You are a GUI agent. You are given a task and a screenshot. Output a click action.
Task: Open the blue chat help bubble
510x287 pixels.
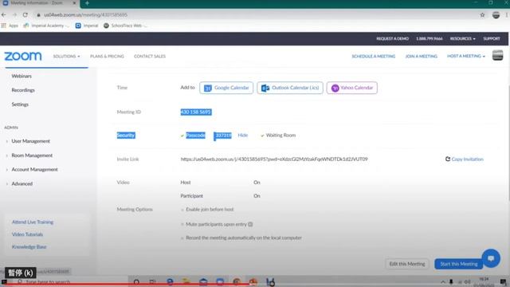pos(491,258)
